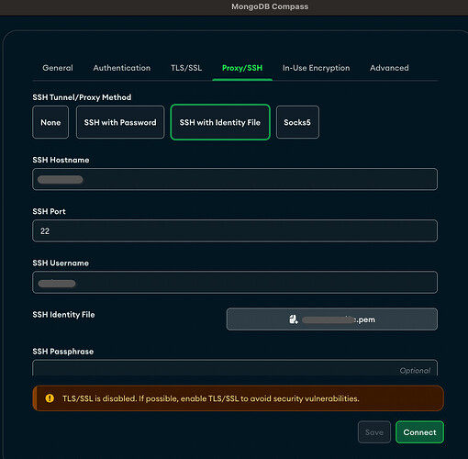
Task: Focus the SSH Username field
Action: tap(235, 282)
